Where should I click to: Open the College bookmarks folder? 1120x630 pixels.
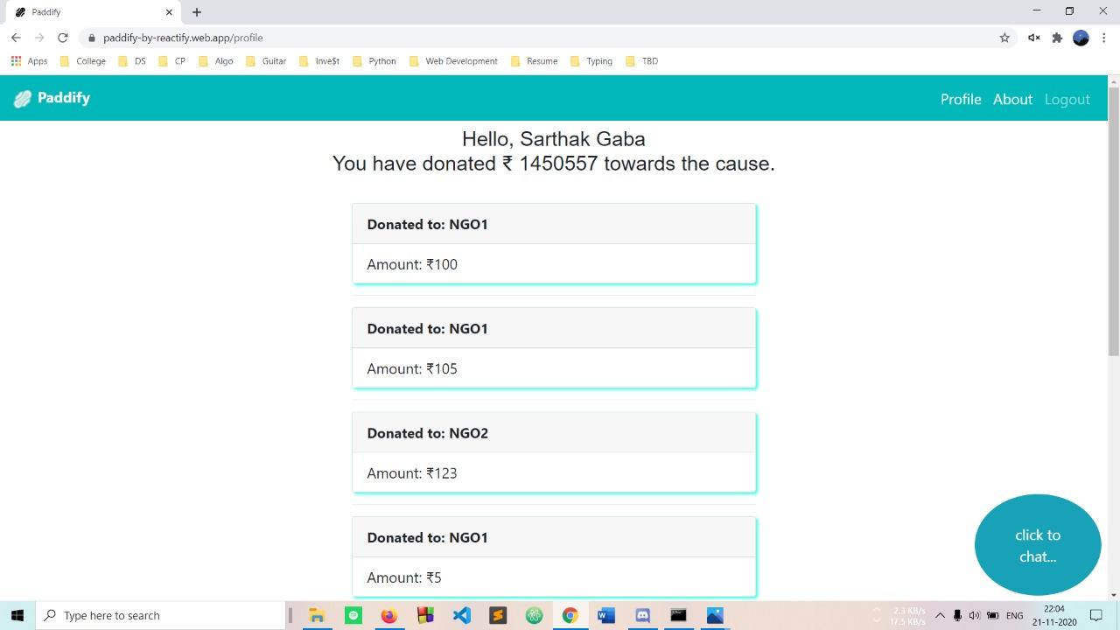click(82, 61)
